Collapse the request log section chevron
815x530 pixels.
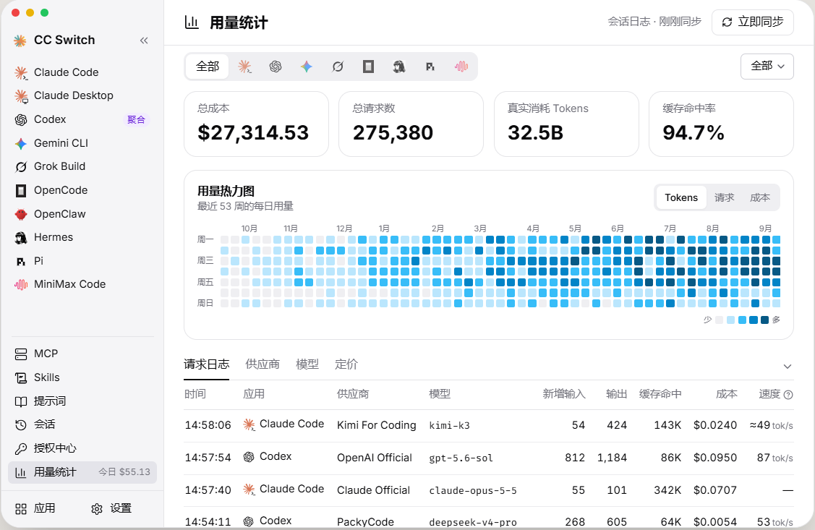pos(787,367)
